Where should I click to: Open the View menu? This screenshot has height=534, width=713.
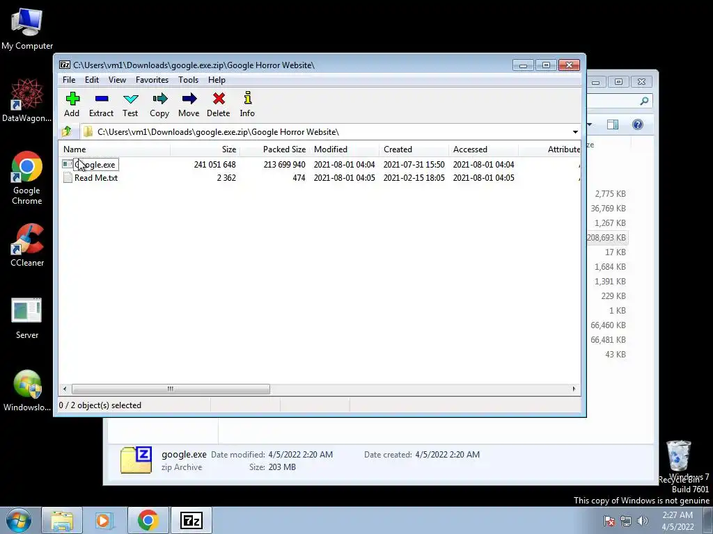coord(117,80)
